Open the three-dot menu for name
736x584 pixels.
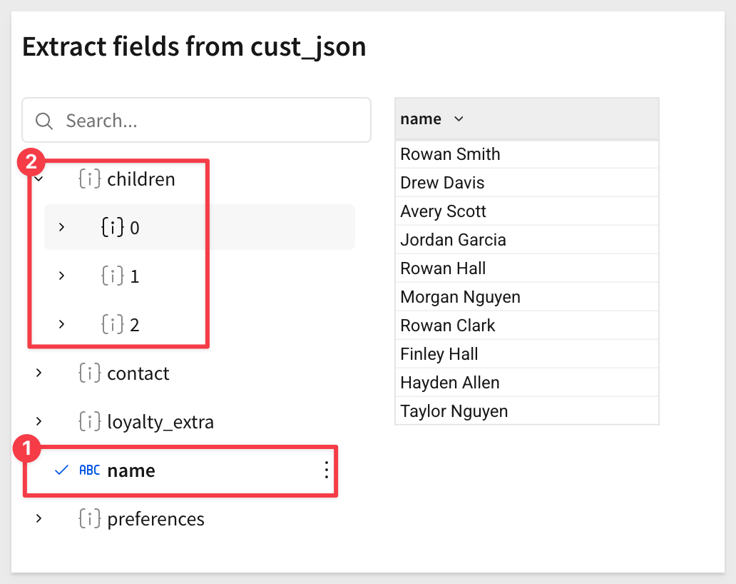click(326, 470)
